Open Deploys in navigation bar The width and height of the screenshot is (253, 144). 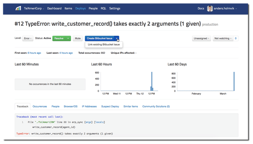pos(80,8)
